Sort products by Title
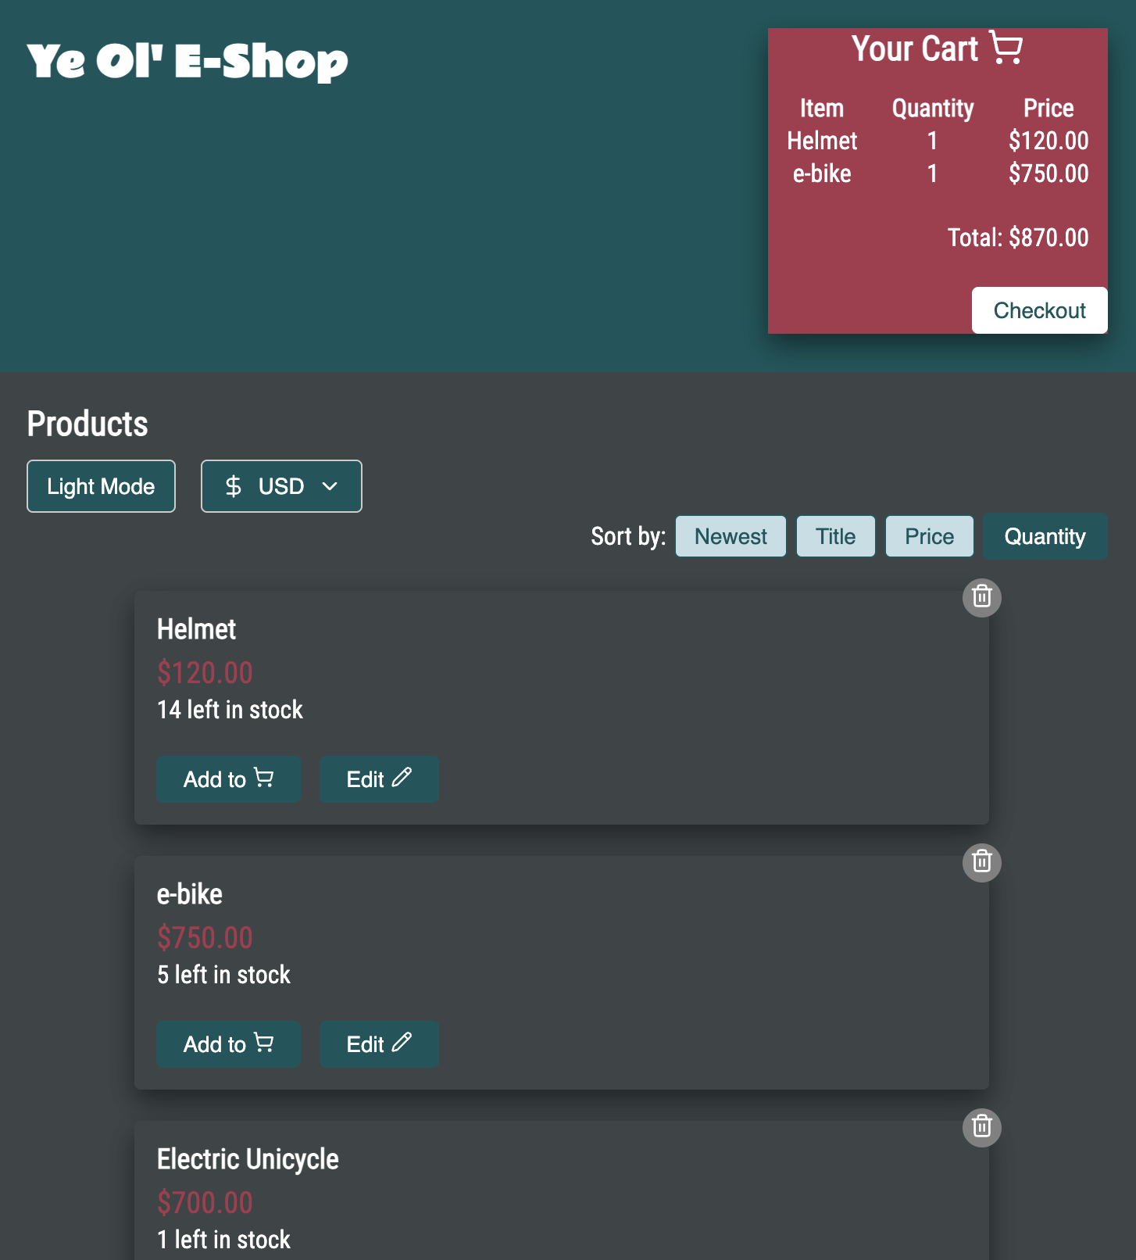1136x1260 pixels. click(x=835, y=536)
